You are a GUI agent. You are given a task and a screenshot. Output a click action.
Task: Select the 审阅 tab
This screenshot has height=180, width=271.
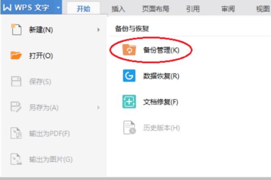point(228,9)
